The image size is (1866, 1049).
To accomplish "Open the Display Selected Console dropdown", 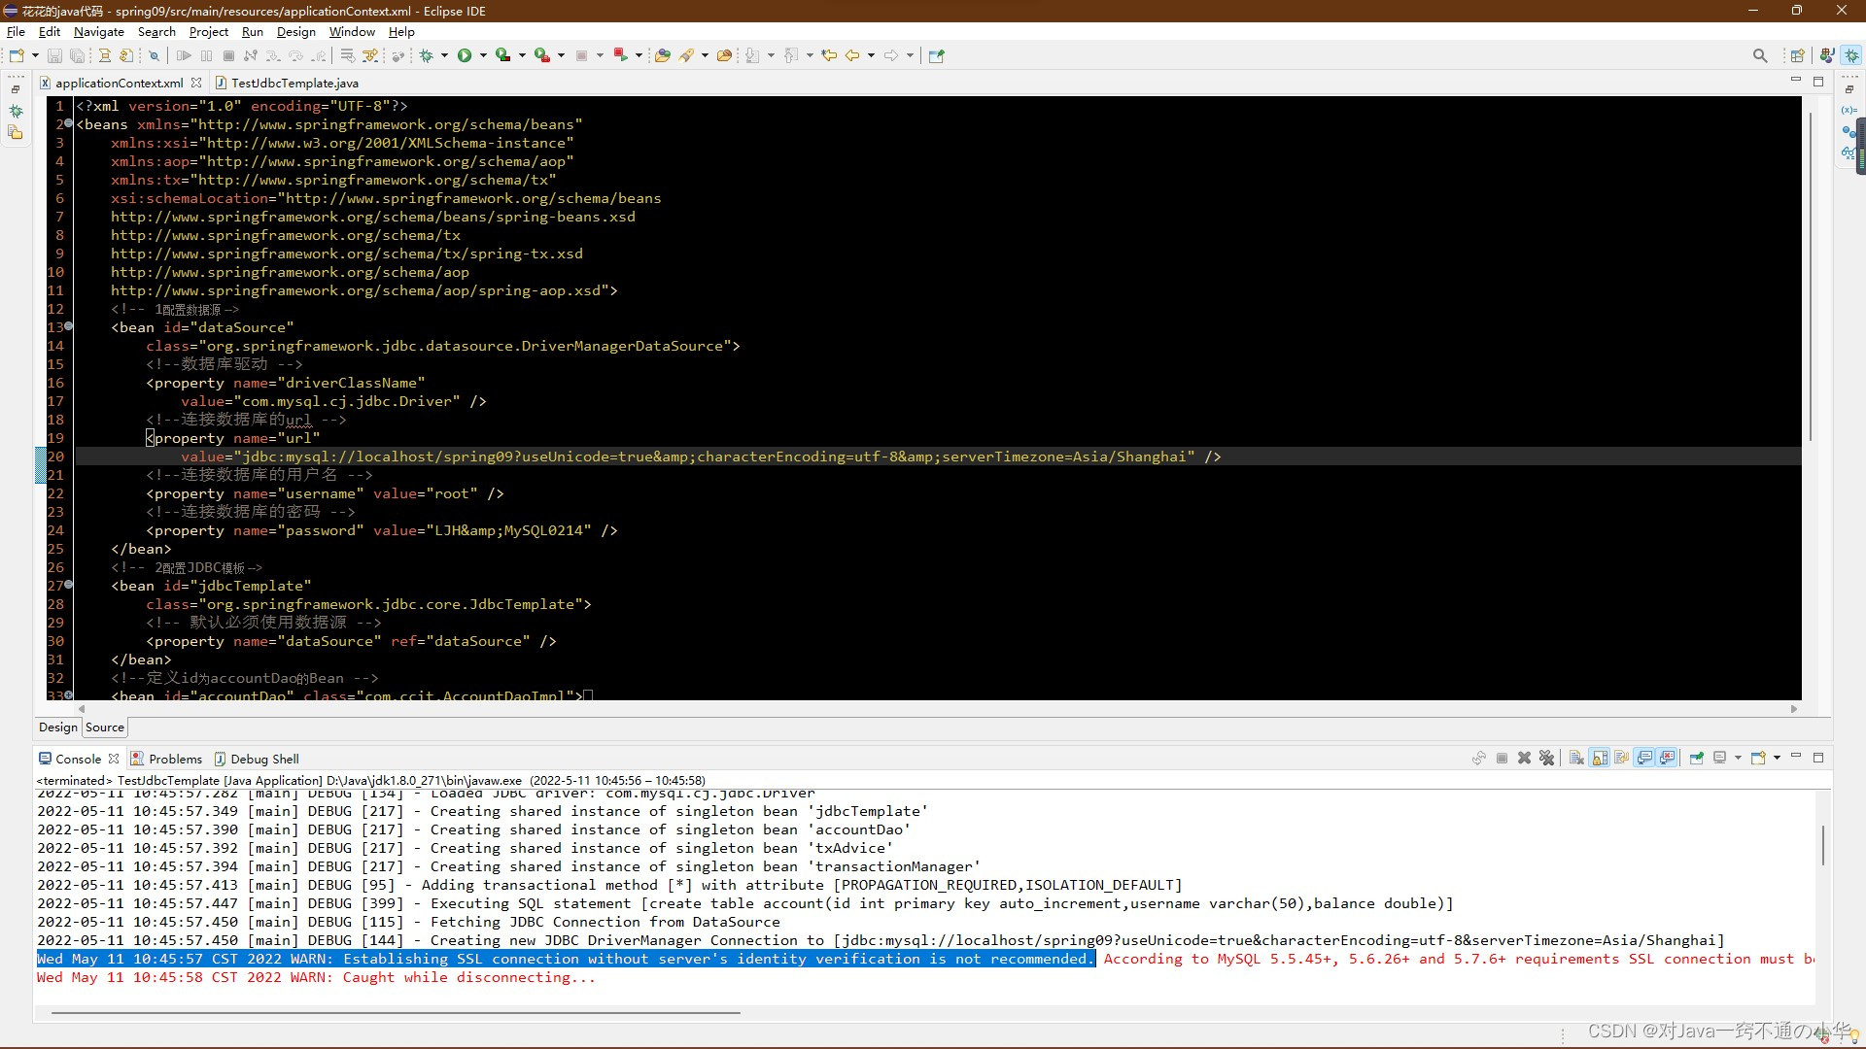I will coord(1738,759).
